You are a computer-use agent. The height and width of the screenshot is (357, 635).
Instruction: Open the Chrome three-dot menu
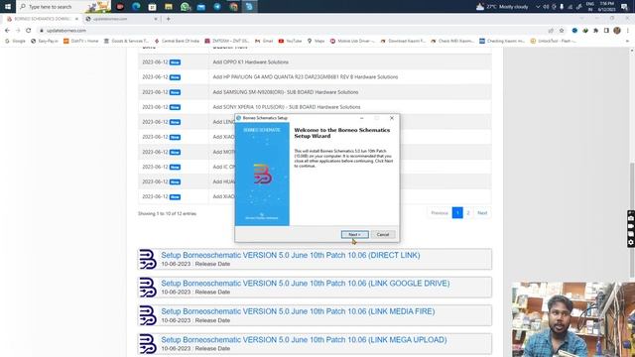click(x=628, y=31)
